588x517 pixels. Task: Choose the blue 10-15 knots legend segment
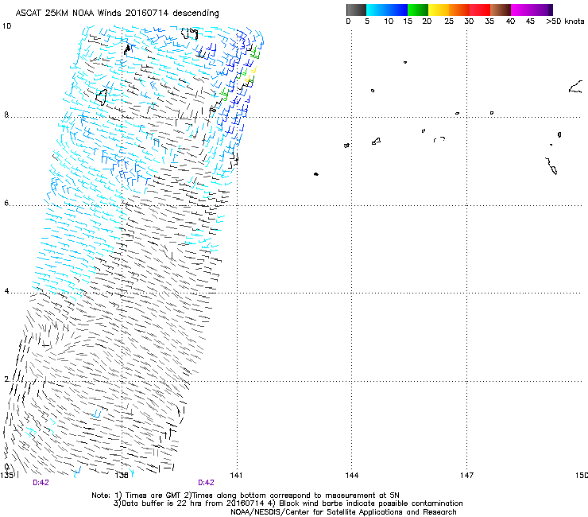(397, 10)
